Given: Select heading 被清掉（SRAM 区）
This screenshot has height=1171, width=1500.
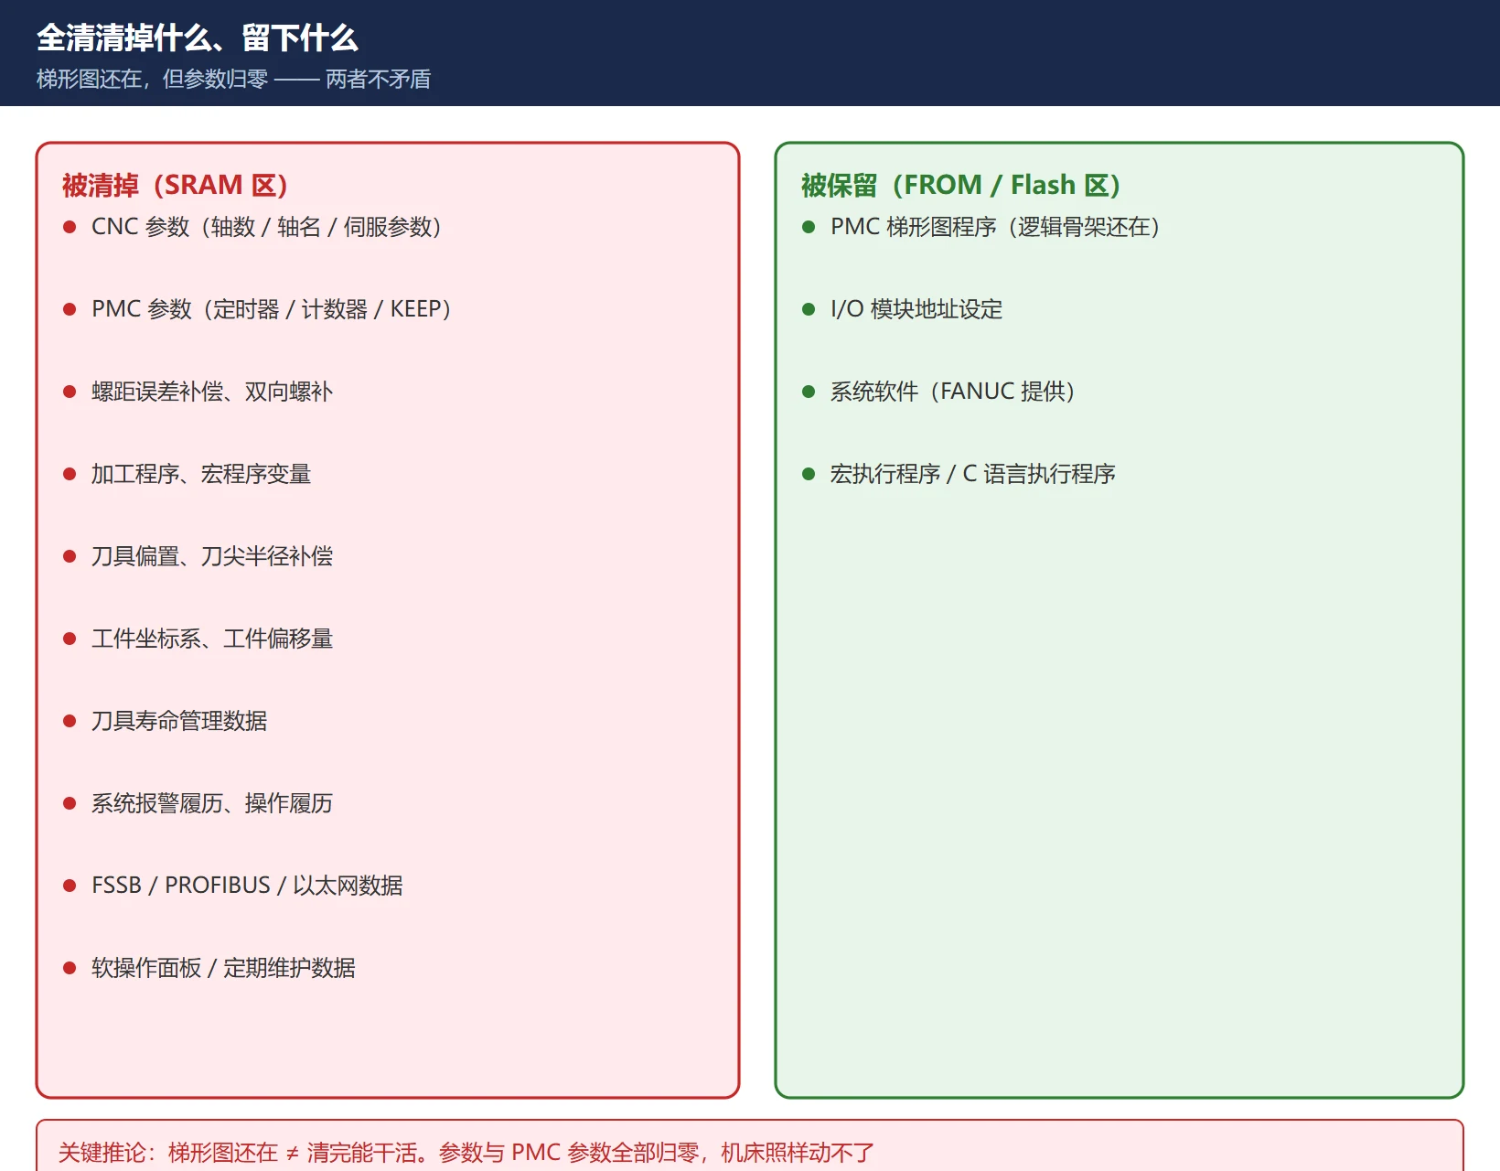Looking at the screenshot, I should [x=175, y=185].
